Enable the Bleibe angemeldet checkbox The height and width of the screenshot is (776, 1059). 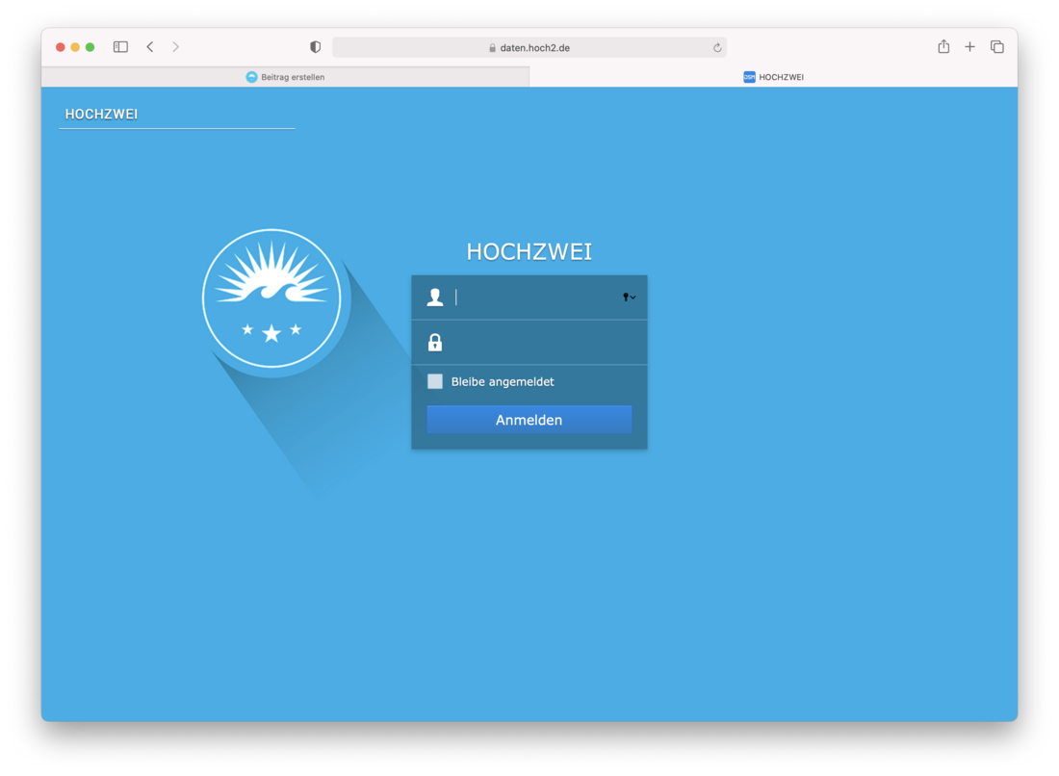(x=435, y=381)
